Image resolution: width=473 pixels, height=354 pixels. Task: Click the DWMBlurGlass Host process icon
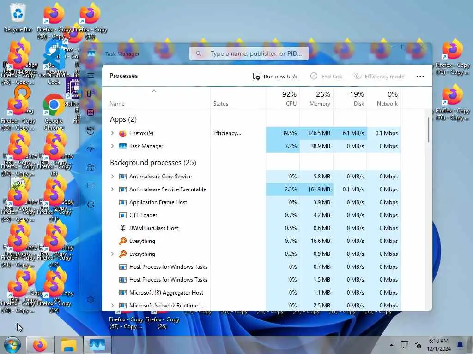click(x=122, y=228)
